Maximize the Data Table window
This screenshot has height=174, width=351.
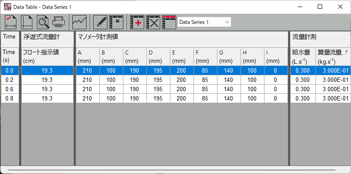pos(320,7)
